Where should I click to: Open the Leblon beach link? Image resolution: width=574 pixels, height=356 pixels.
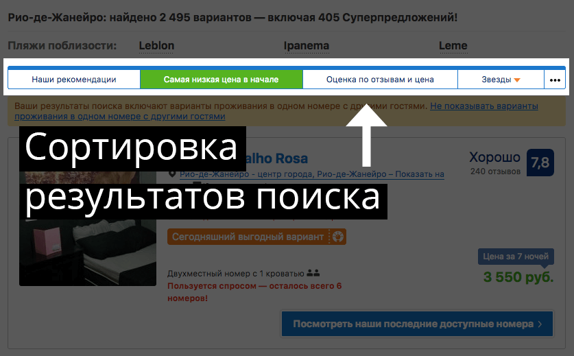click(x=156, y=46)
